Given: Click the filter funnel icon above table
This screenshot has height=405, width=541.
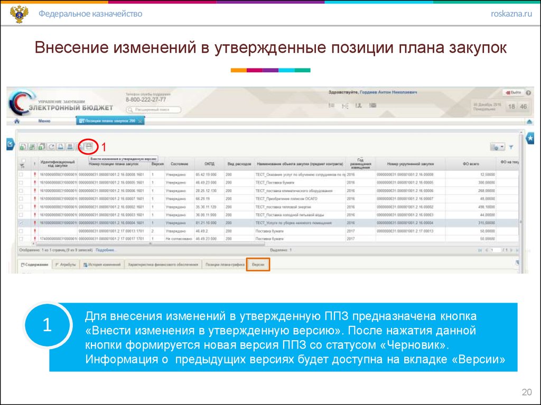Looking at the screenshot, I should pos(511,147).
